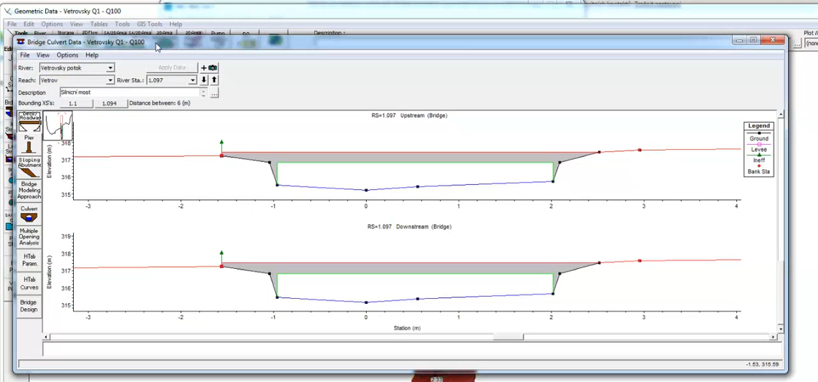Move to next river station with down arrow
This screenshot has height=382, width=818.
click(204, 80)
